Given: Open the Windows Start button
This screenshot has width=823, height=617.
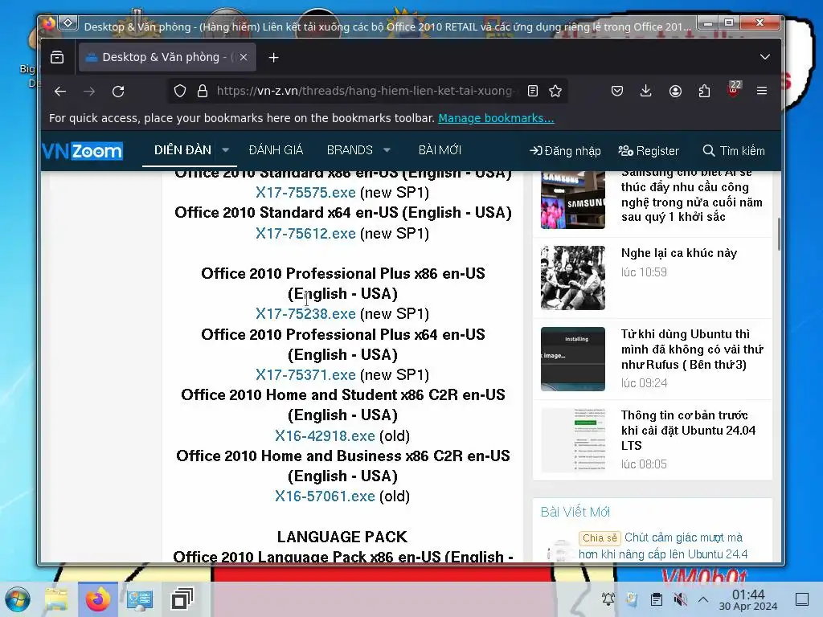Looking at the screenshot, I should [x=18, y=599].
